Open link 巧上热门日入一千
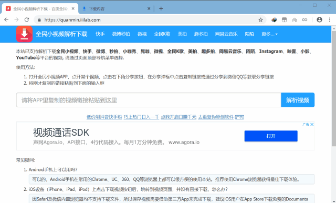336x203 pixels. pyautogui.click(x=141, y=117)
